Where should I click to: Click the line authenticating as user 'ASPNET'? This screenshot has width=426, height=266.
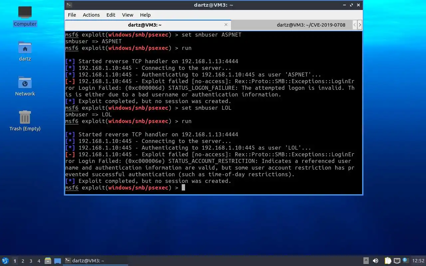(193, 74)
